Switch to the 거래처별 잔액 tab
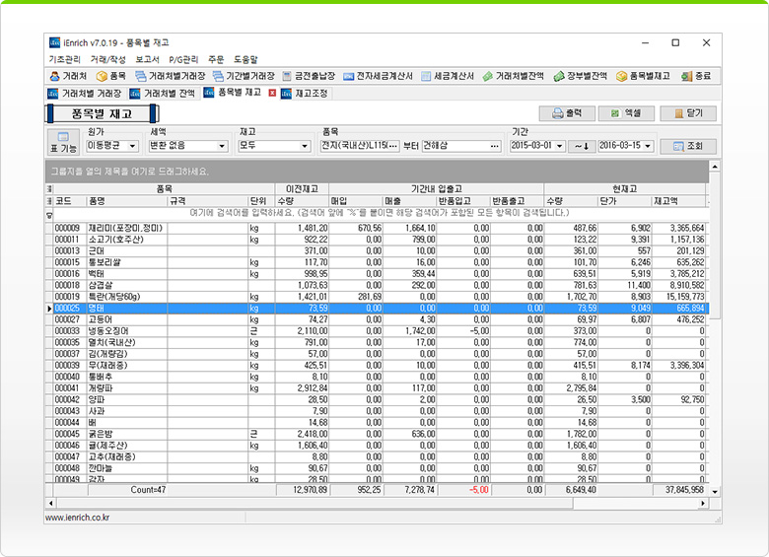The width and height of the screenshot is (769, 557). 163,93
